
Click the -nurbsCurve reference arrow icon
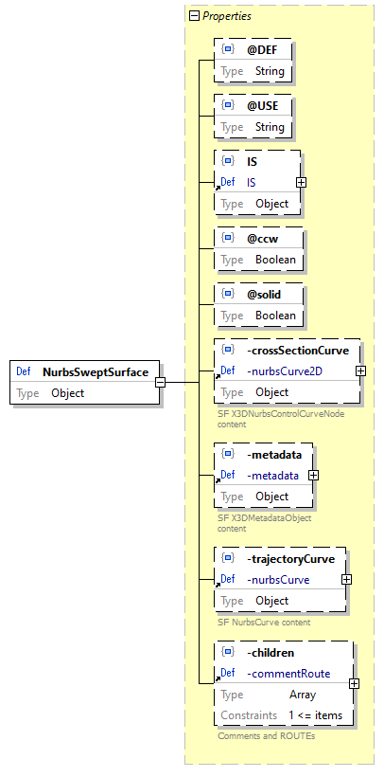(x=218, y=585)
